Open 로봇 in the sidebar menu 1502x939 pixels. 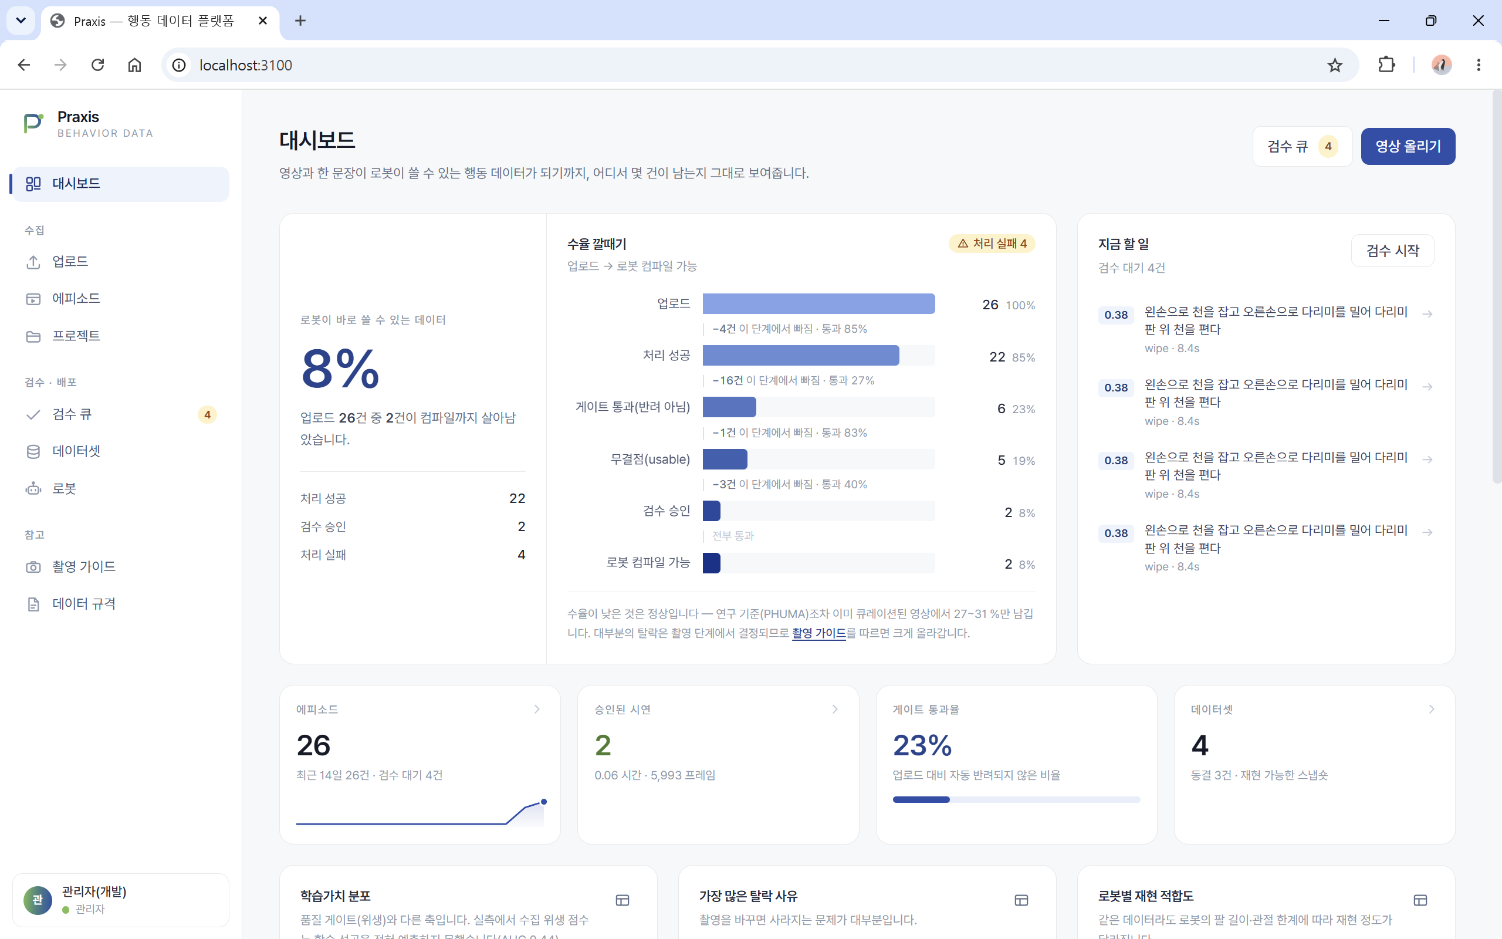[x=120, y=489]
